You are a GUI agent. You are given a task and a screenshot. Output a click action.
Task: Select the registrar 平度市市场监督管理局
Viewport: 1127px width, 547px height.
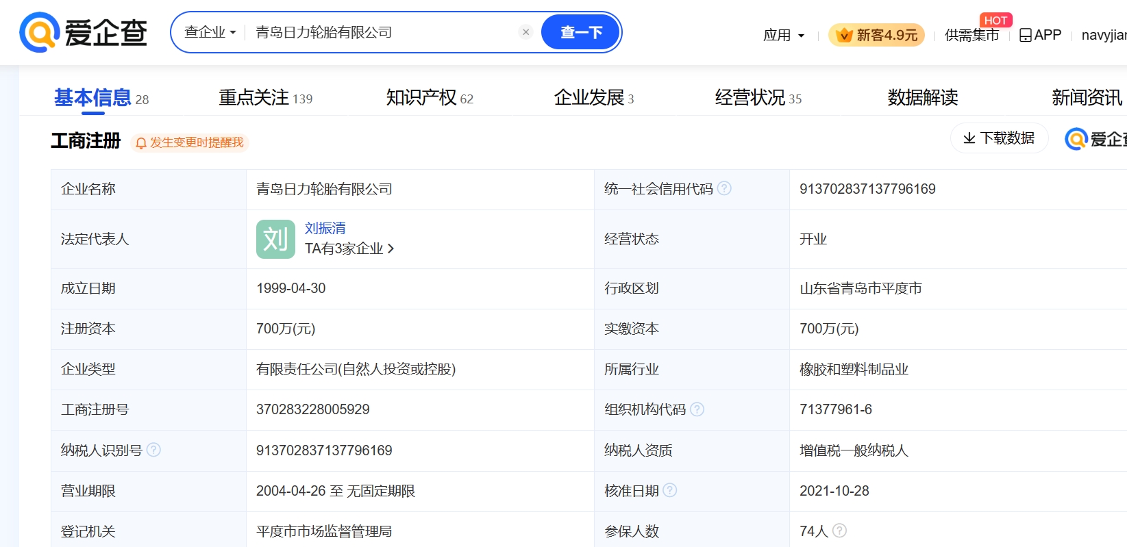point(324,531)
